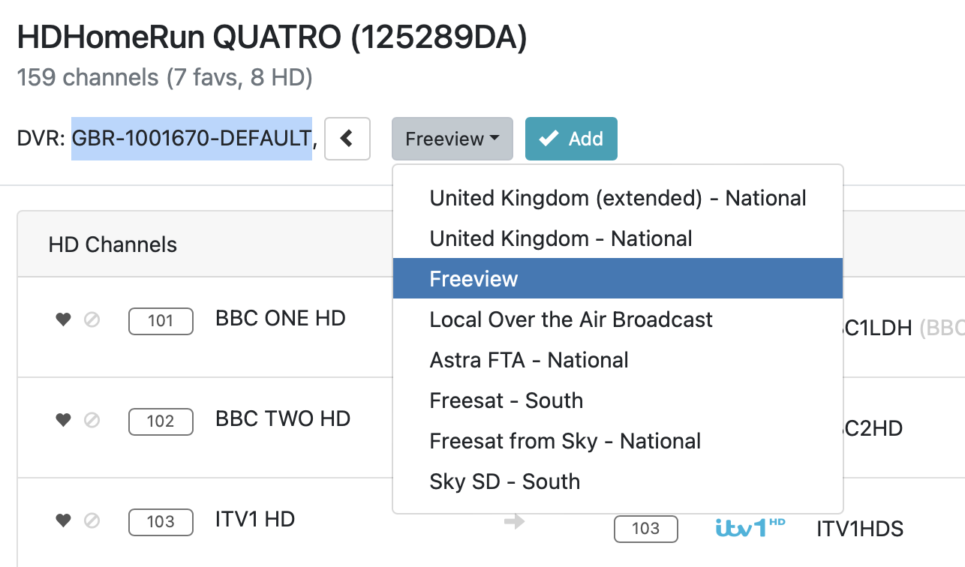This screenshot has width=965, height=567.
Task: Select Sky SD - South lineup
Action: coord(504,481)
